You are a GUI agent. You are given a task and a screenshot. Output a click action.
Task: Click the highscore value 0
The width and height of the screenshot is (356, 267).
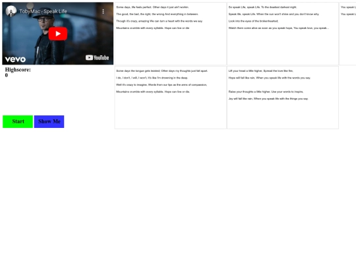coord(7,75)
